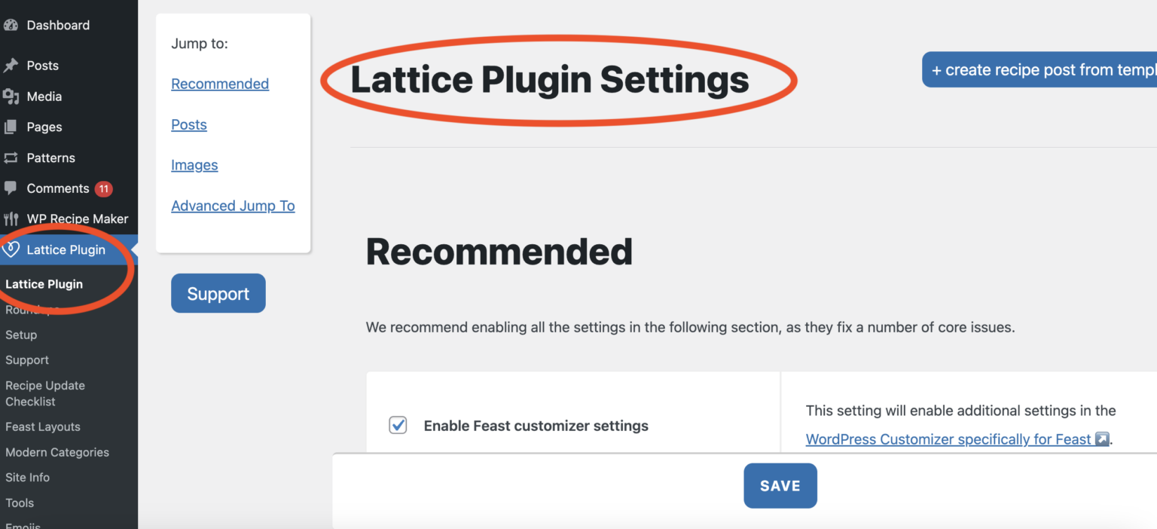The image size is (1157, 529).
Task: Click the Pages document icon
Action: click(x=12, y=127)
